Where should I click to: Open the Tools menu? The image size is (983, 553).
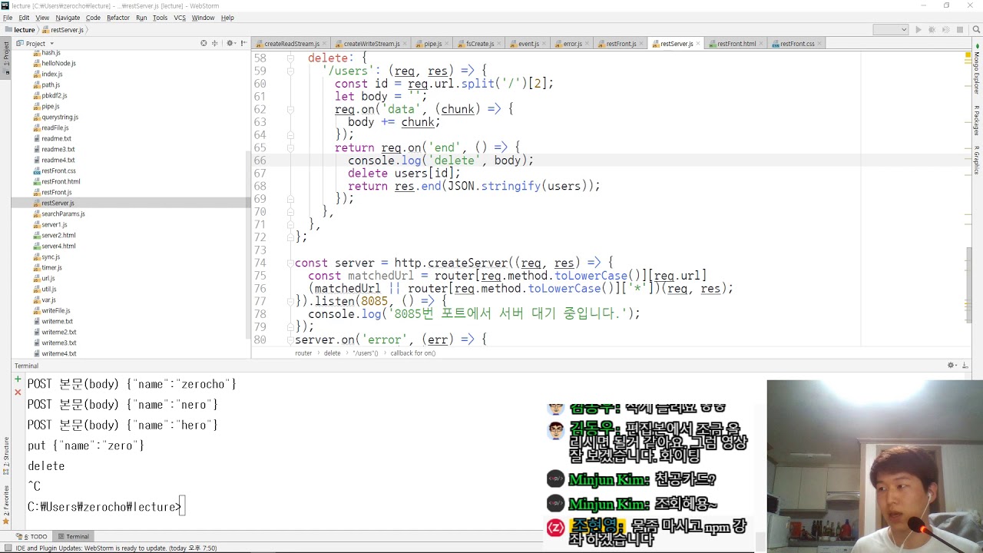pyautogui.click(x=160, y=18)
